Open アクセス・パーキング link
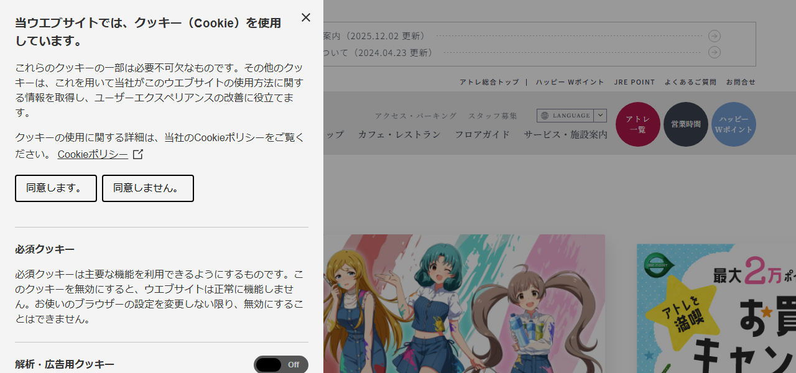The height and width of the screenshot is (373, 796). [x=416, y=116]
